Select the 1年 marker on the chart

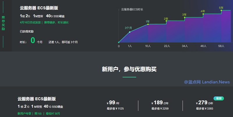148,25
